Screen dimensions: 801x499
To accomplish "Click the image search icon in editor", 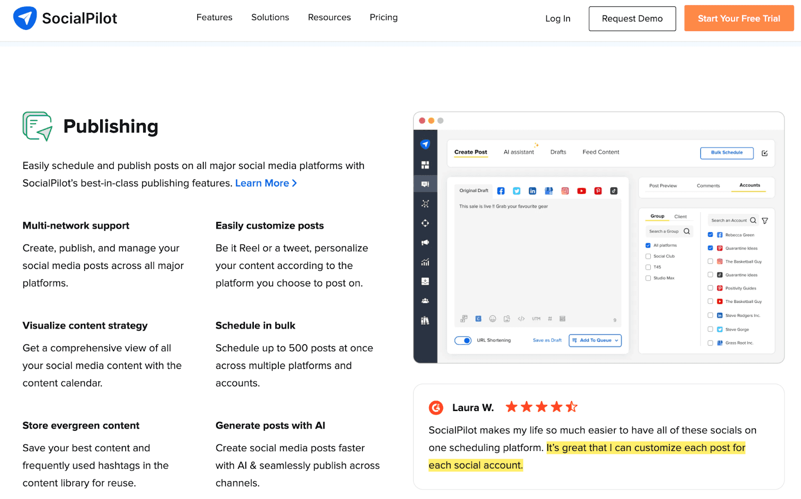I will click(507, 318).
